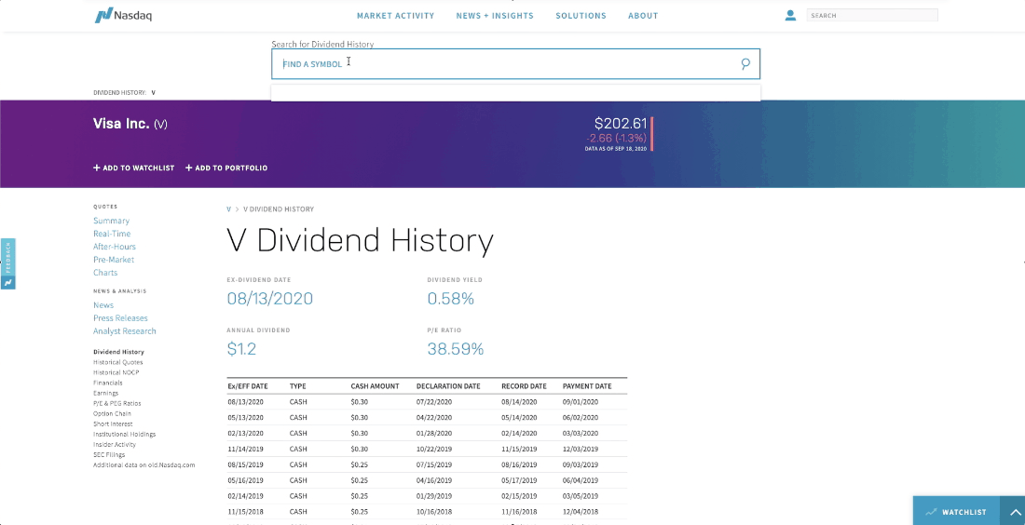Open Additional data on old.Nasdaq.com link
This screenshot has width=1025, height=525.
pyautogui.click(x=143, y=465)
